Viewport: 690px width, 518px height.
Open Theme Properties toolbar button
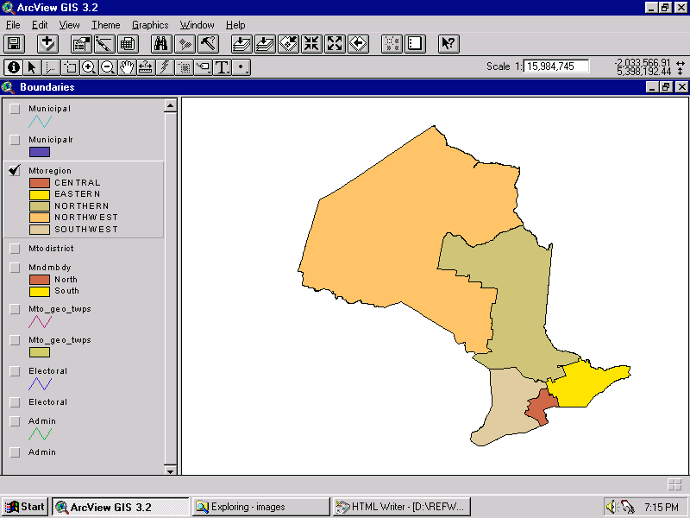tap(81, 44)
